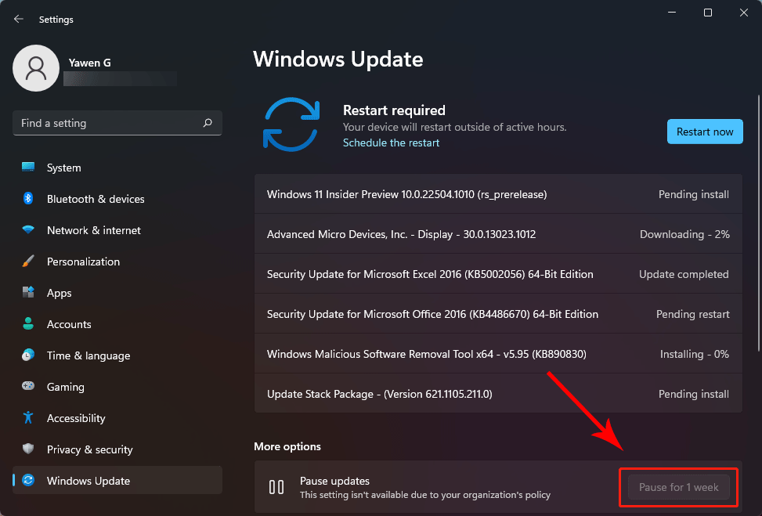Select Apps in the sidebar
The width and height of the screenshot is (762, 516).
(117, 293)
